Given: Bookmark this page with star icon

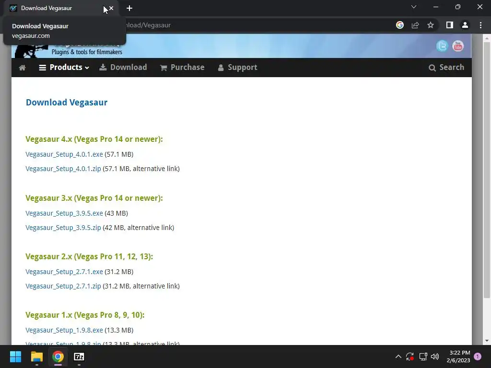Looking at the screenshot, I should point(431,25).
